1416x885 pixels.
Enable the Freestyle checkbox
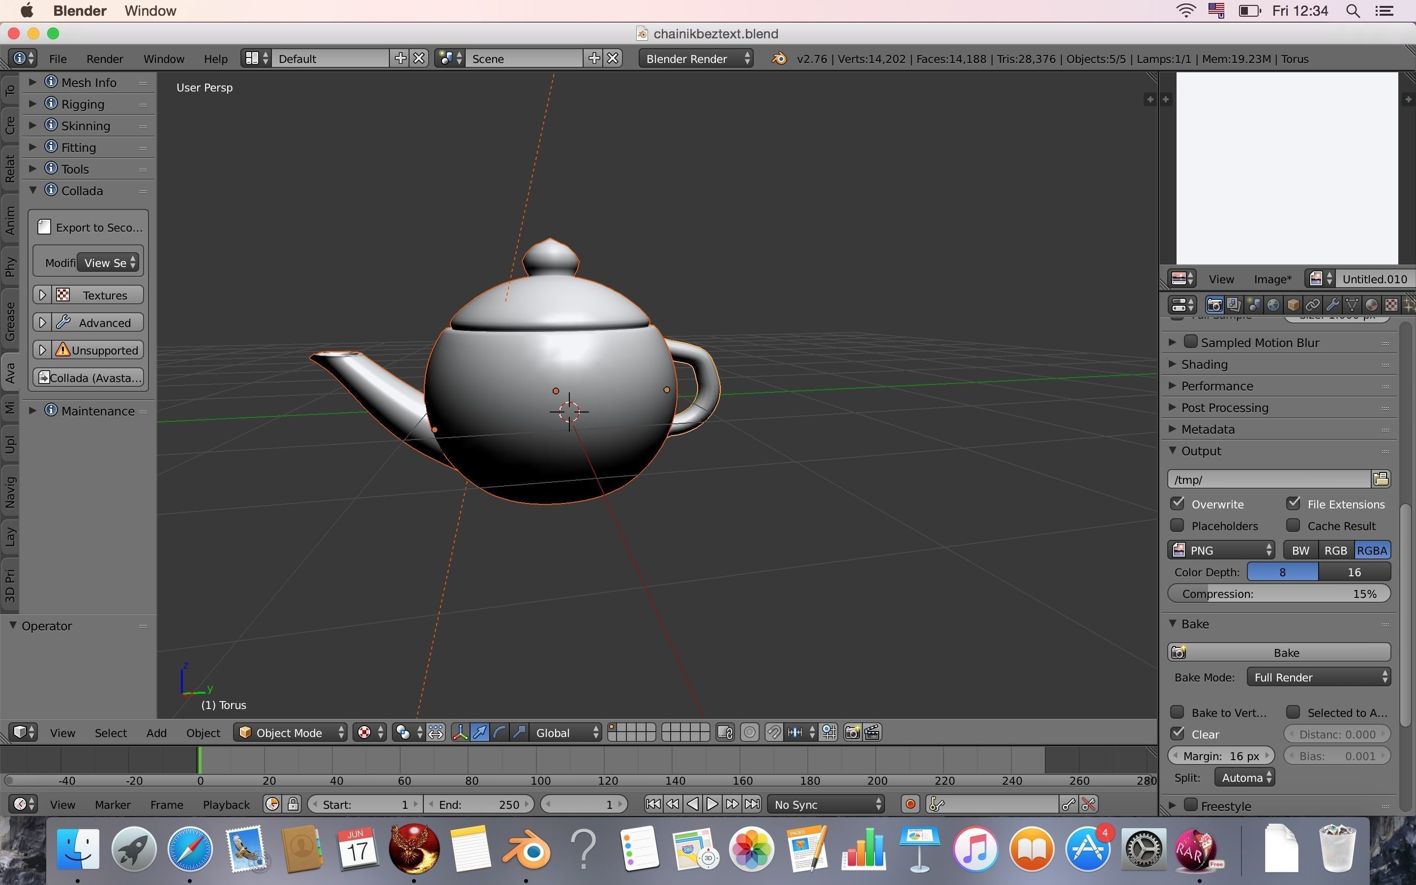point(1191,805)
